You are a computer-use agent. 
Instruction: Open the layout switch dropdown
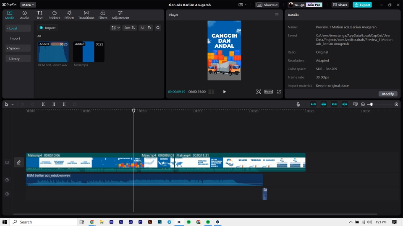tap(242, 5)
